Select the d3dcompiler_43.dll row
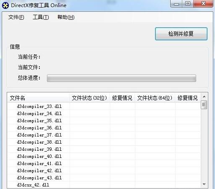Screen dimensions: 215x189 pyautogui.click(x=104, y=178)
